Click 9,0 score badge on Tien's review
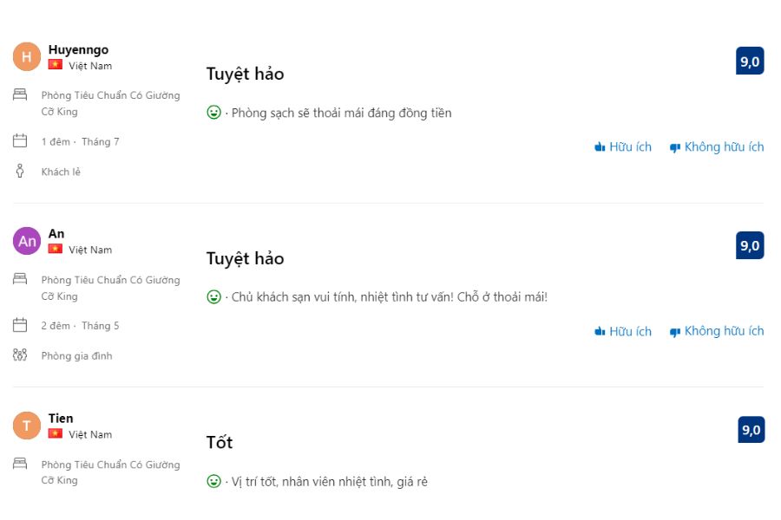 (x=751, y=430)
